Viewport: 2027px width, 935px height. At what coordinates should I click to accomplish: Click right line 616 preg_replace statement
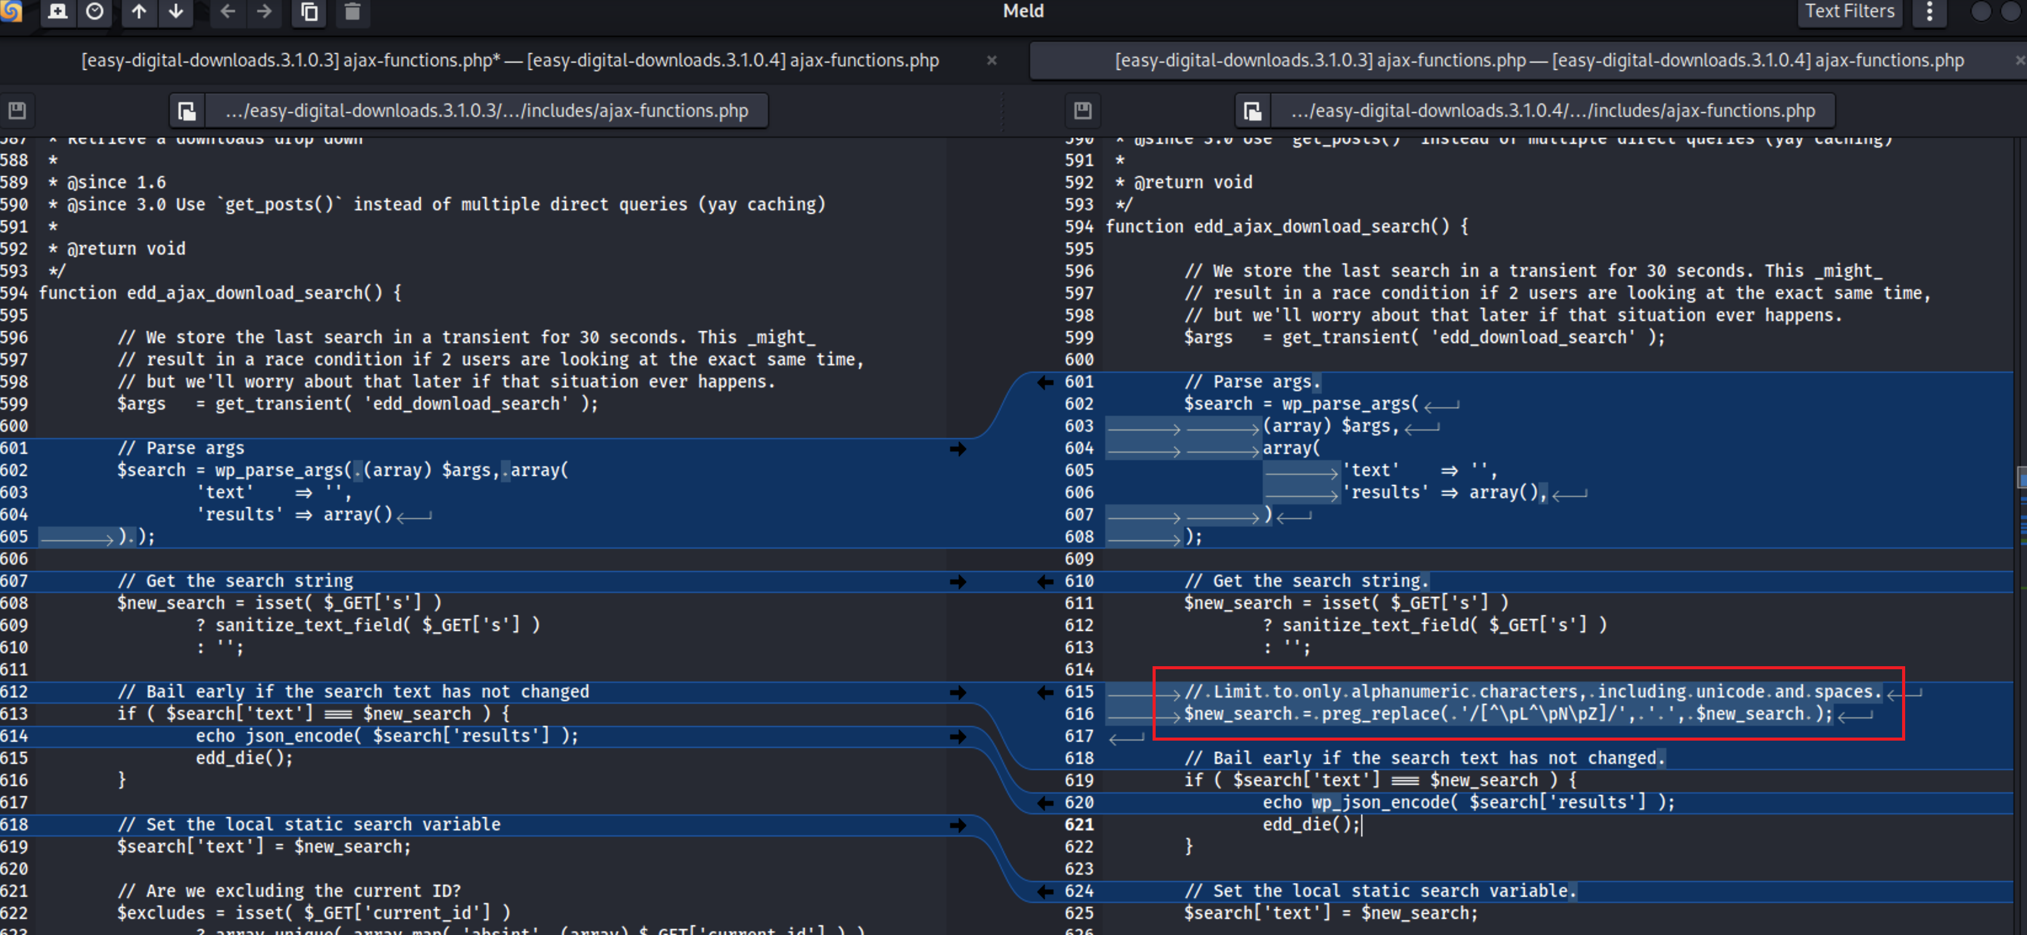(x=1508, y=714)
